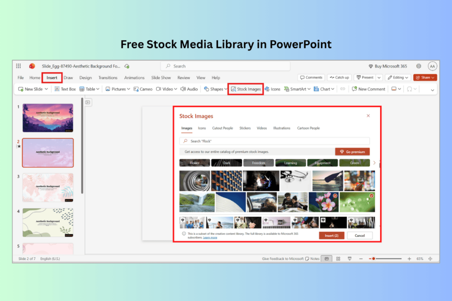Fit slide to window icon
This screenshot has width=452, height=301.
(430, 259)
